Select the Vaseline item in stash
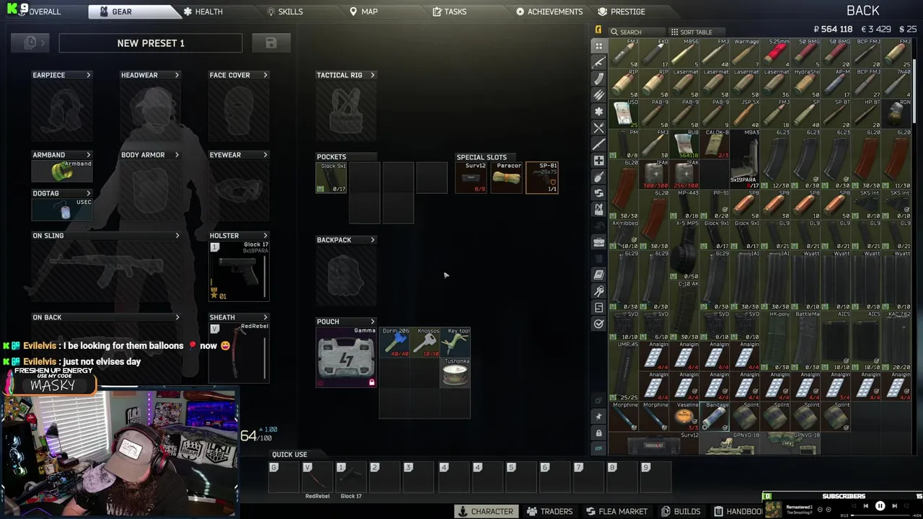923x519 pixels. pos(685,417)
